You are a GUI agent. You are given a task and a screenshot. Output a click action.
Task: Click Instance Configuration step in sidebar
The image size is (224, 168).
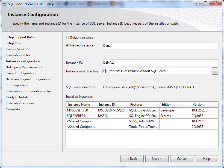[23, 61]
